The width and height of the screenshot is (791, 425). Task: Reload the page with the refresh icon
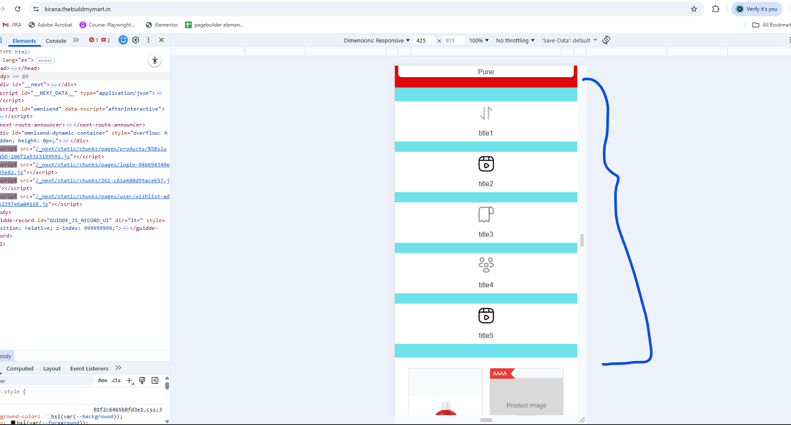tap(18, 9)
